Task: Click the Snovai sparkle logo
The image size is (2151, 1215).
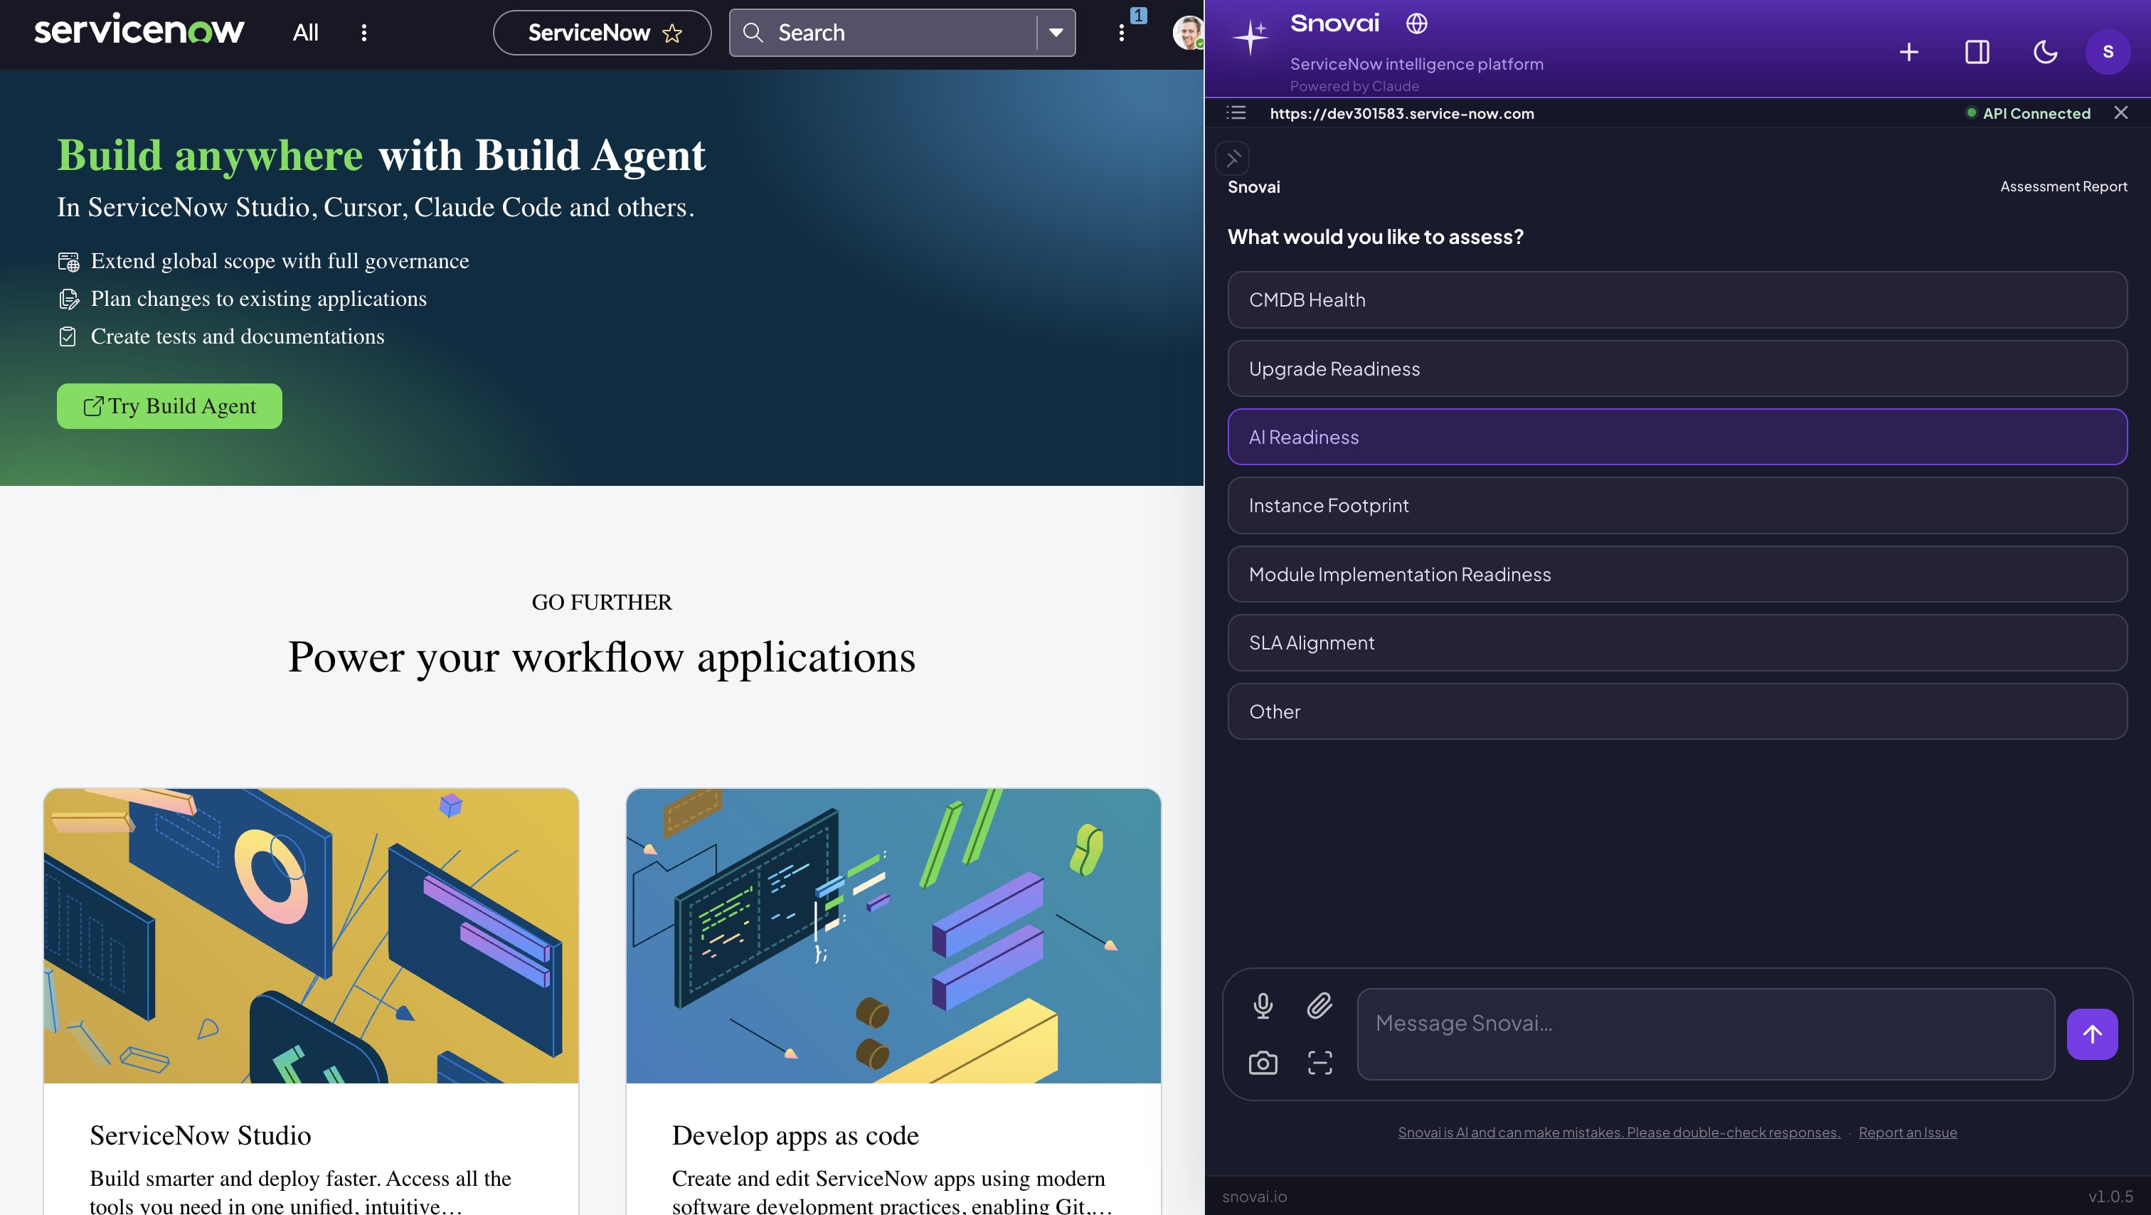Action: 1251,37
